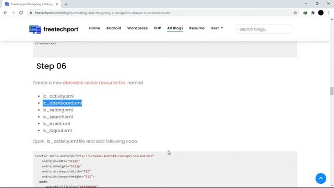Focus the search blogs input field
334x188 pixels.
264,29
